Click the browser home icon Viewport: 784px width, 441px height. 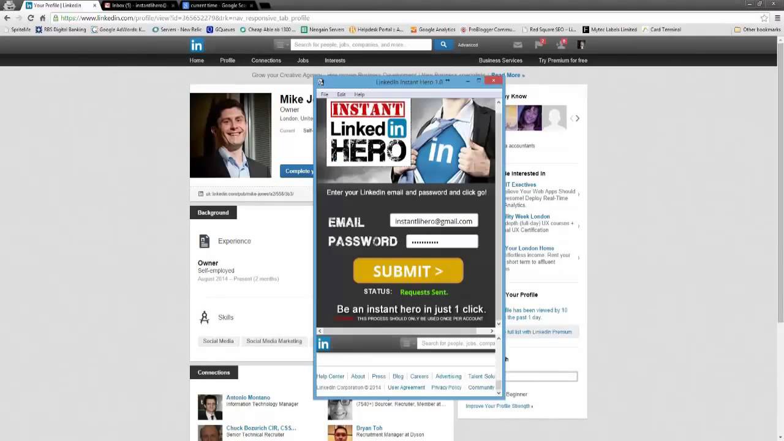coord(42,18)
